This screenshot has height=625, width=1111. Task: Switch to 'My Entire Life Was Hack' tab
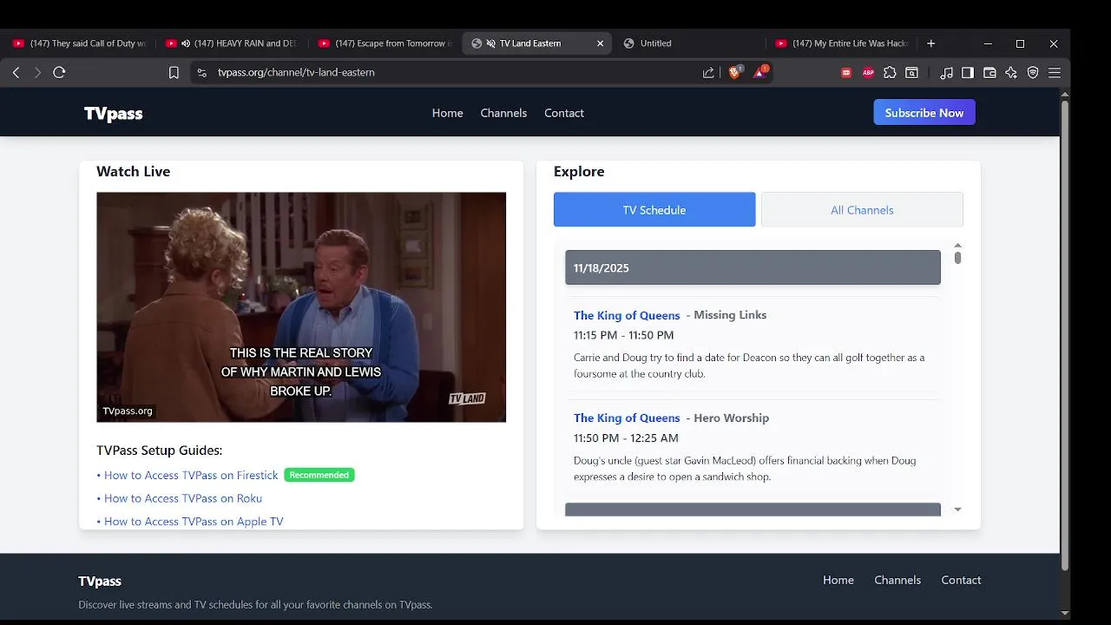tap(842, 43)
